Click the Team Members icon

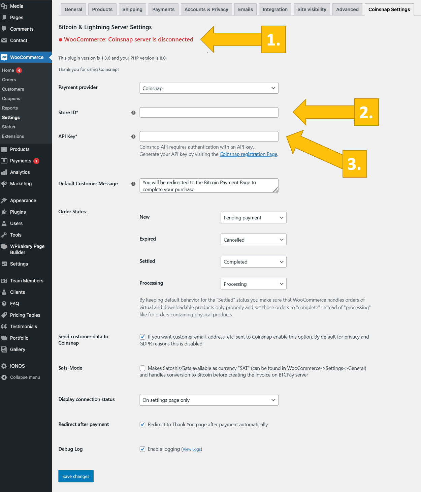[4, 281]
